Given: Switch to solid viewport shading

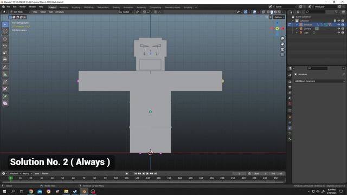Looking at the screenshot, I should pyautogui.click(x=272, y=12).
